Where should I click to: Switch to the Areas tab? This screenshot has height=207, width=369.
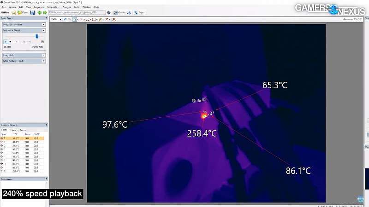coord(22,130)
